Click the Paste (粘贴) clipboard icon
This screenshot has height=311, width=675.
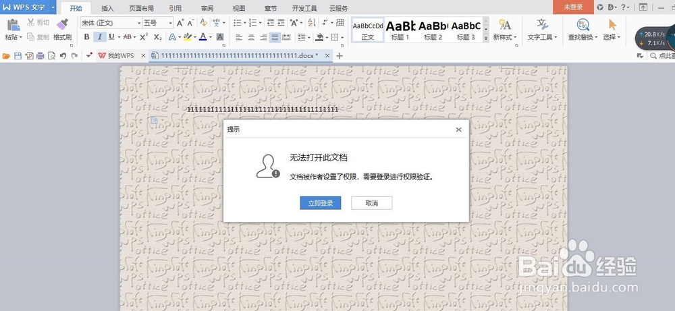point(13,25)
